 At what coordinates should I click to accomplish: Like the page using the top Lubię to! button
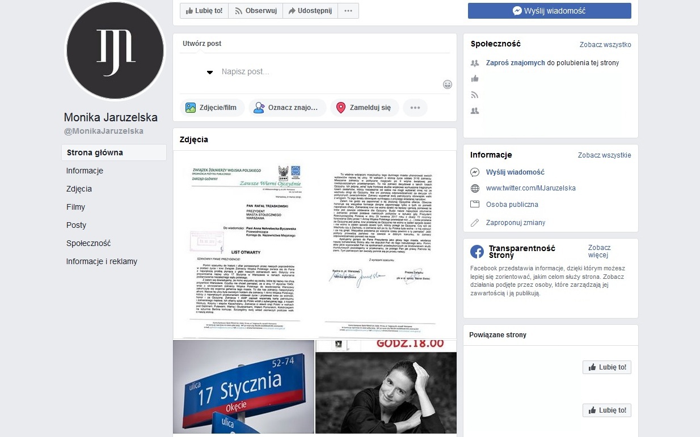coord(204,11)
